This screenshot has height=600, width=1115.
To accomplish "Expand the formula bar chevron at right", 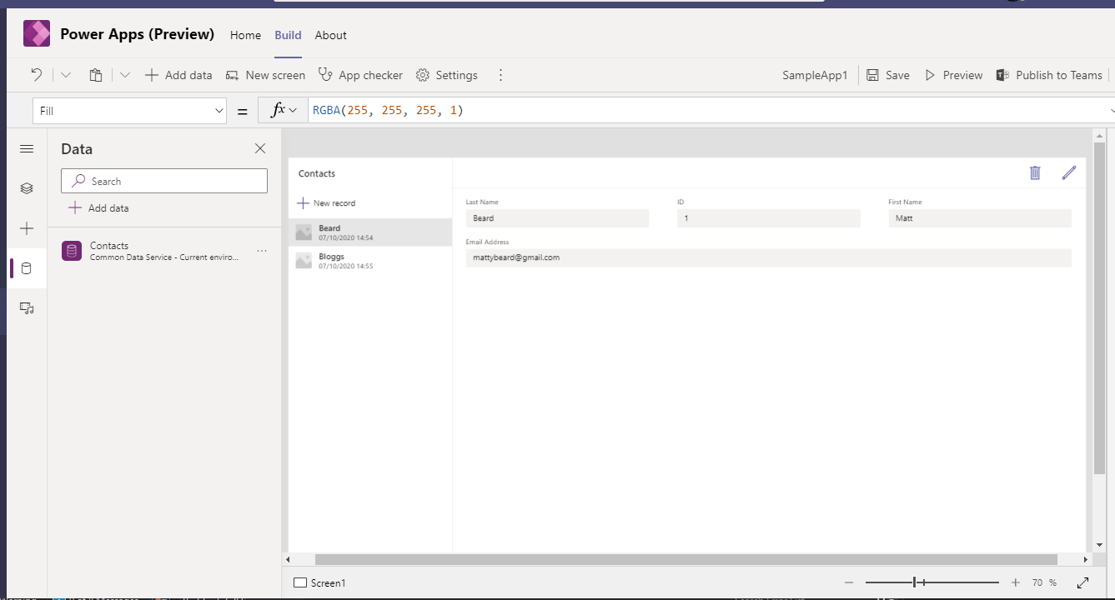I will [x=1112, y=111].
